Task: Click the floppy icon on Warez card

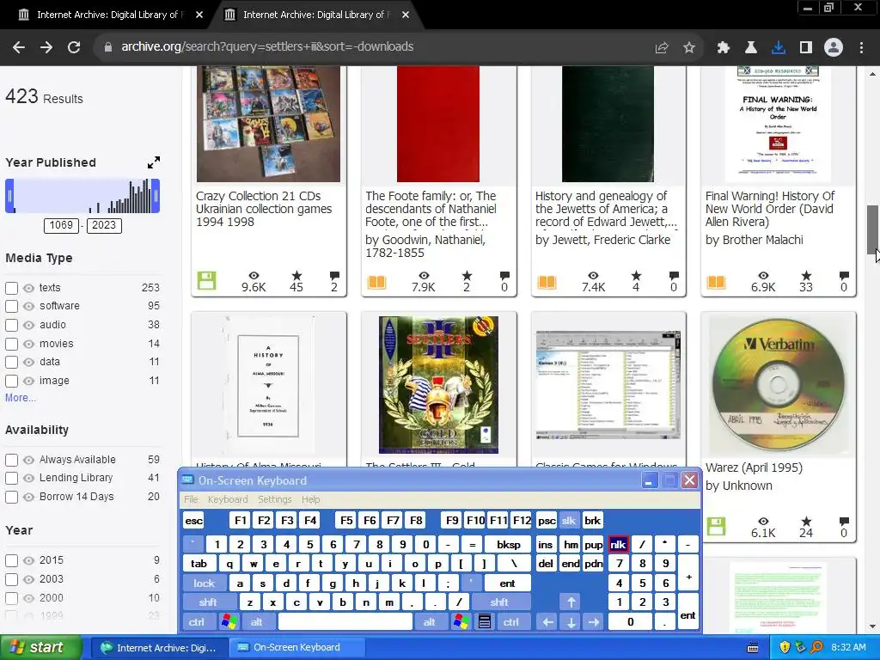Action: 716,527
